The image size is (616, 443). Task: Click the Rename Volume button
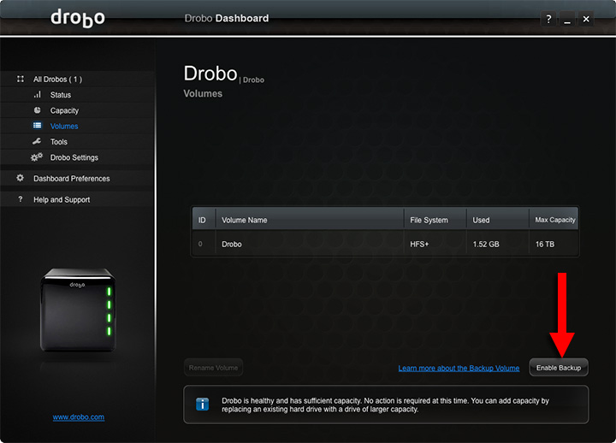click(x=213, y=368)
